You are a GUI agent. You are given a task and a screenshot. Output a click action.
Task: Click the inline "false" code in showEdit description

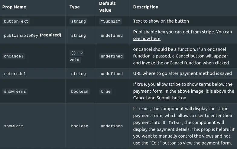point(174,123)
